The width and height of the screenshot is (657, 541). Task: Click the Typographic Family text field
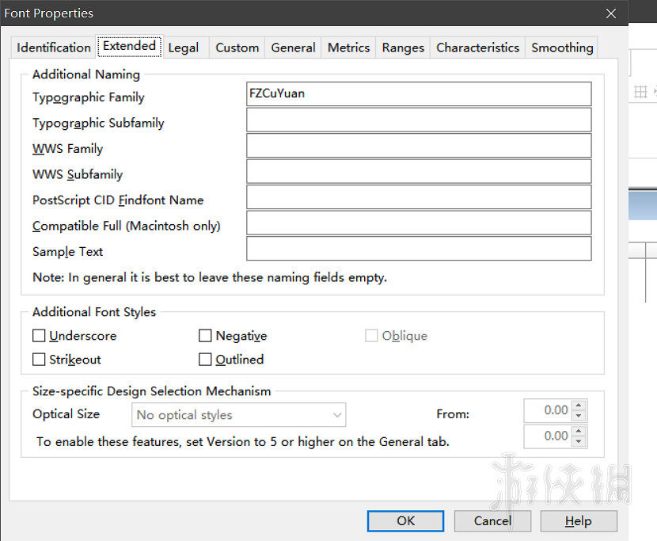(419, 93)
